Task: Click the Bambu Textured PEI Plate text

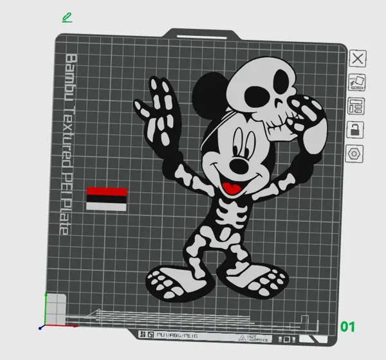Action: coord(68,145)
